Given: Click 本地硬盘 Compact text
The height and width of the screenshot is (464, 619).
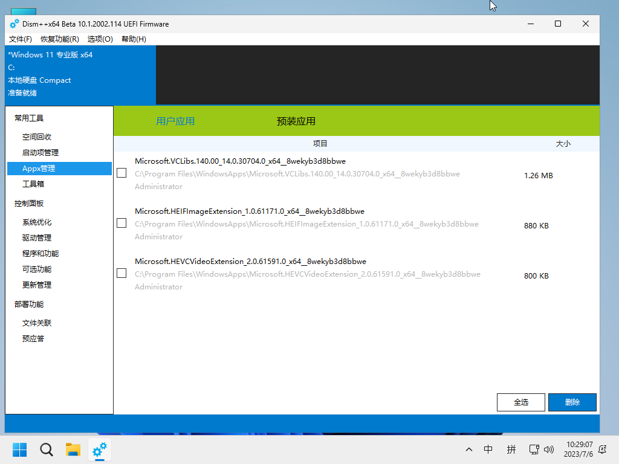Looking at the screenshot, I should 39,80.
